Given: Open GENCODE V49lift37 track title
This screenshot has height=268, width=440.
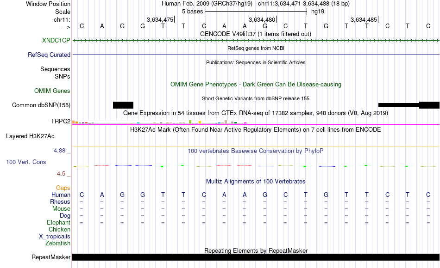Looking at the screenshot, I should pos(256,34).
